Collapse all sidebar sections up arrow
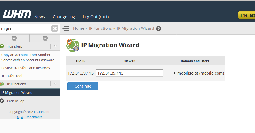255x133 pixels. point(14,38)
